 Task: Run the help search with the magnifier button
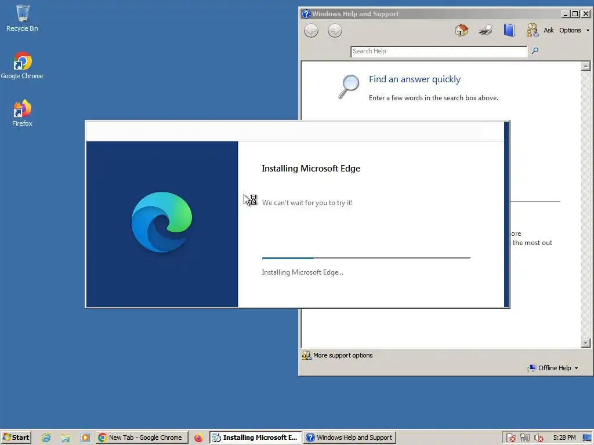pyautogui.click(x=535, y=51)
